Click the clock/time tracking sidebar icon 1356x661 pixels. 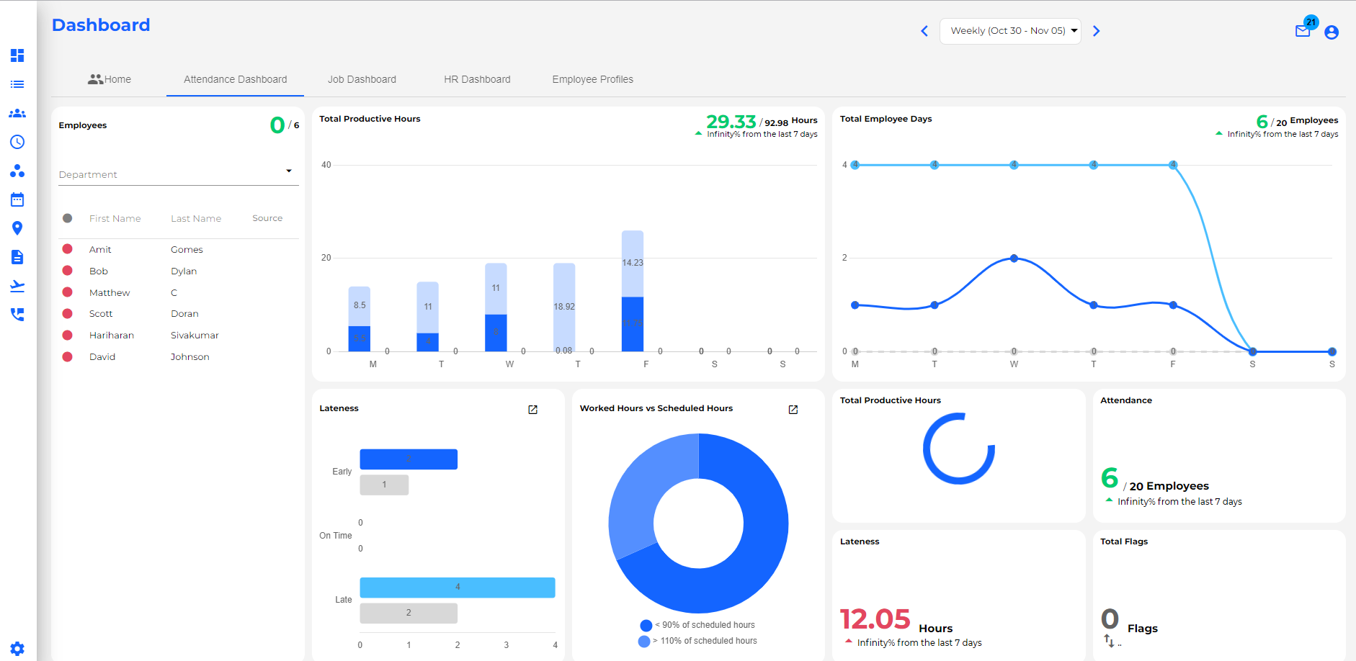click(x=17, y=142)
